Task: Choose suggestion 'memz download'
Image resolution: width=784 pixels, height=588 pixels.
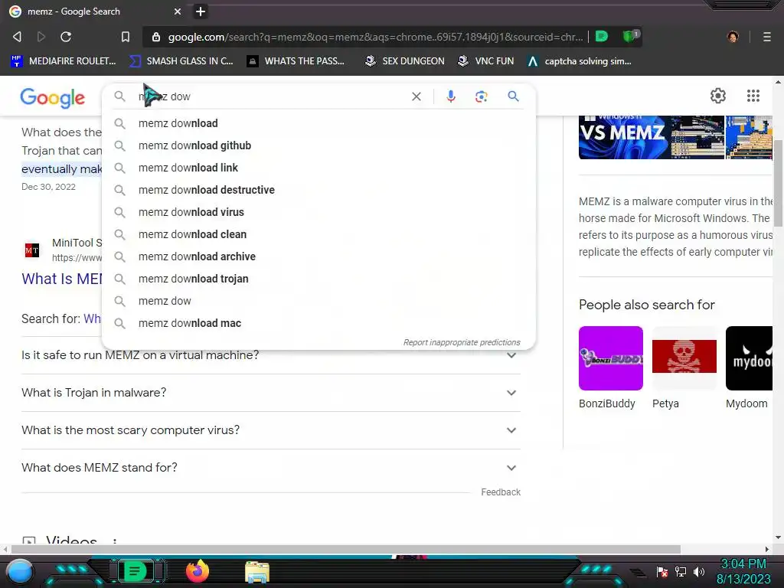Action: coord(318,123)
